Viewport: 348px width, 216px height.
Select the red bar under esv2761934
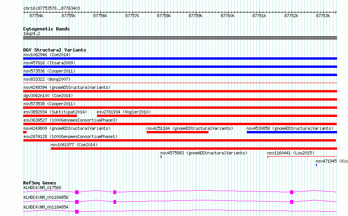[217, 116]
